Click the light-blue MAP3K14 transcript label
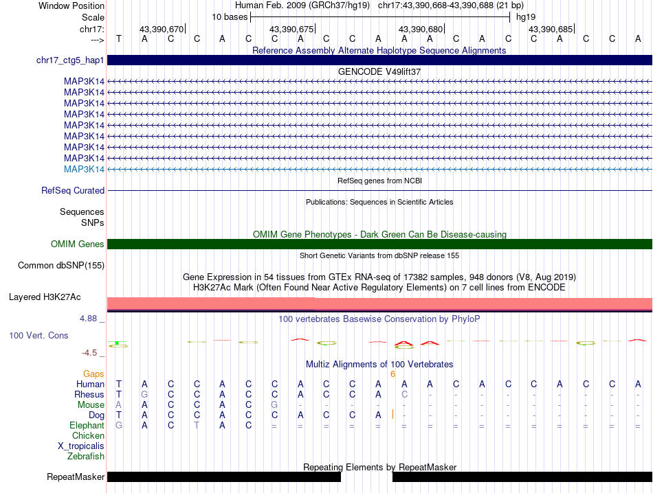This screenshot has width=653, height=493. (x=84, y=170)
